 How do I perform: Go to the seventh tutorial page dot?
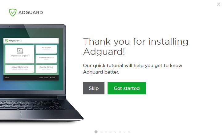[x=124, y=132]
